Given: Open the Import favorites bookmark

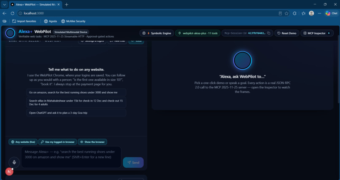Looking at the screenshot, I should pyautogui.click(x=24, y=21).
